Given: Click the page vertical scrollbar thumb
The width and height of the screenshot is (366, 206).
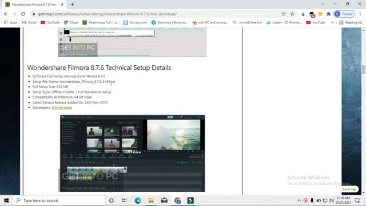Looking at the screenshot, I should 364,69.
